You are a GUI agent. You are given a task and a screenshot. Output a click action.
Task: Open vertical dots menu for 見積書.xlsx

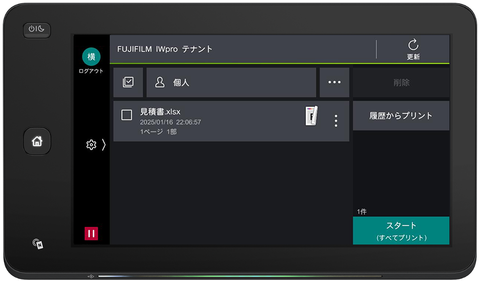(336, 121)
